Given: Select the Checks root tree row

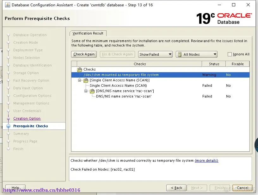Looking at the screenshot, I should (x=160, y=70).
